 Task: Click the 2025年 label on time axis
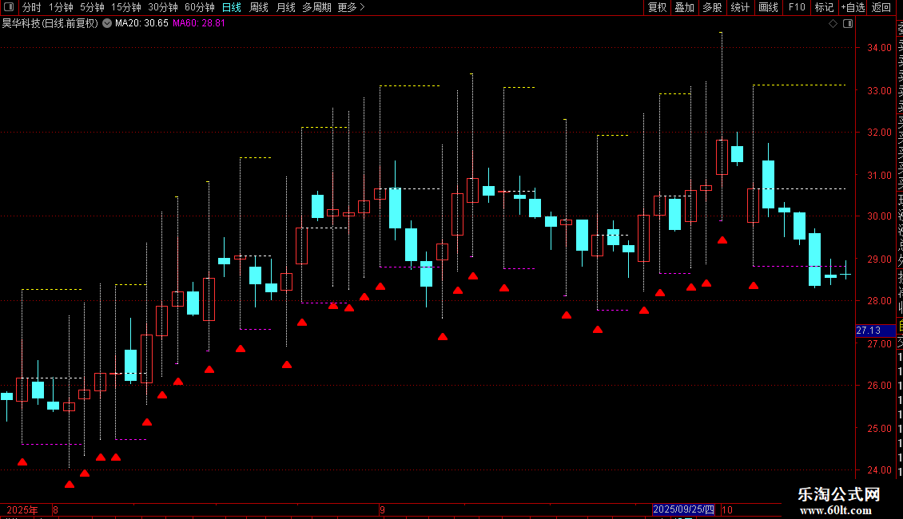click(x=22, y=509)
